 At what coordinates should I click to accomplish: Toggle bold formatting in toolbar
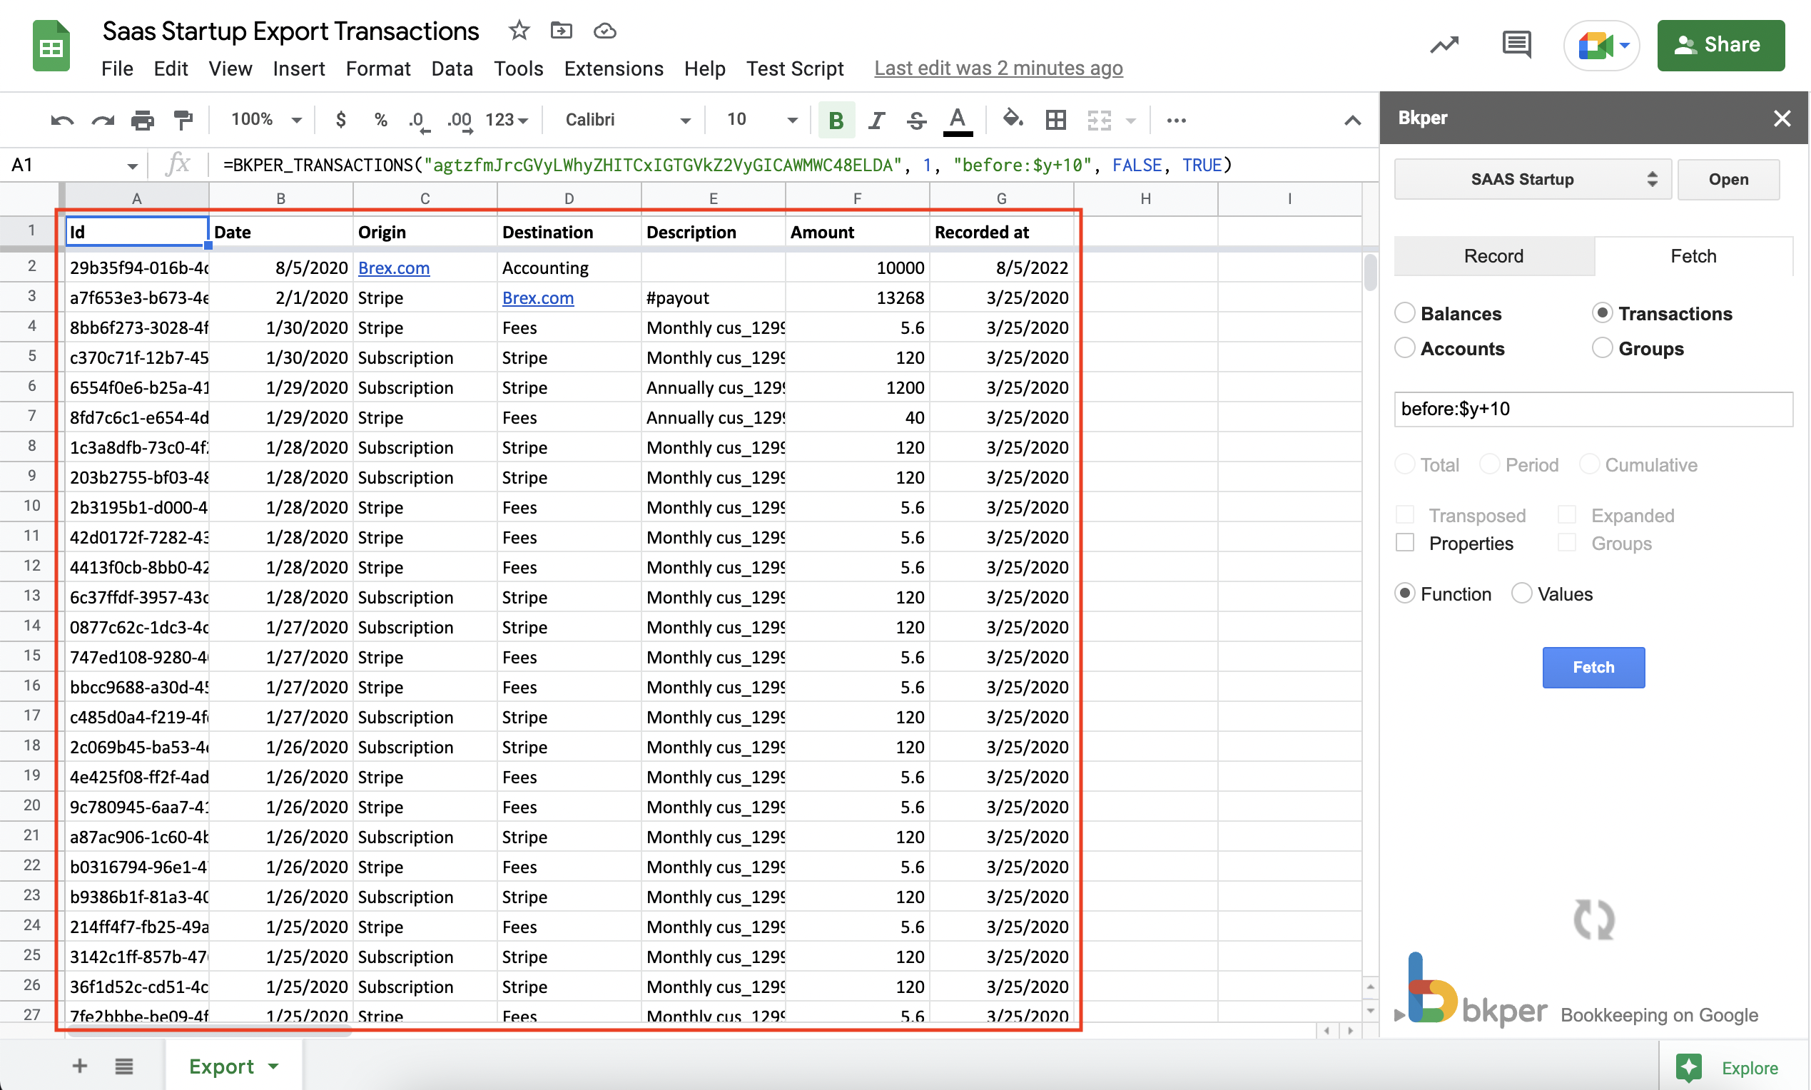pyautogui.click(x=836, y=120)
